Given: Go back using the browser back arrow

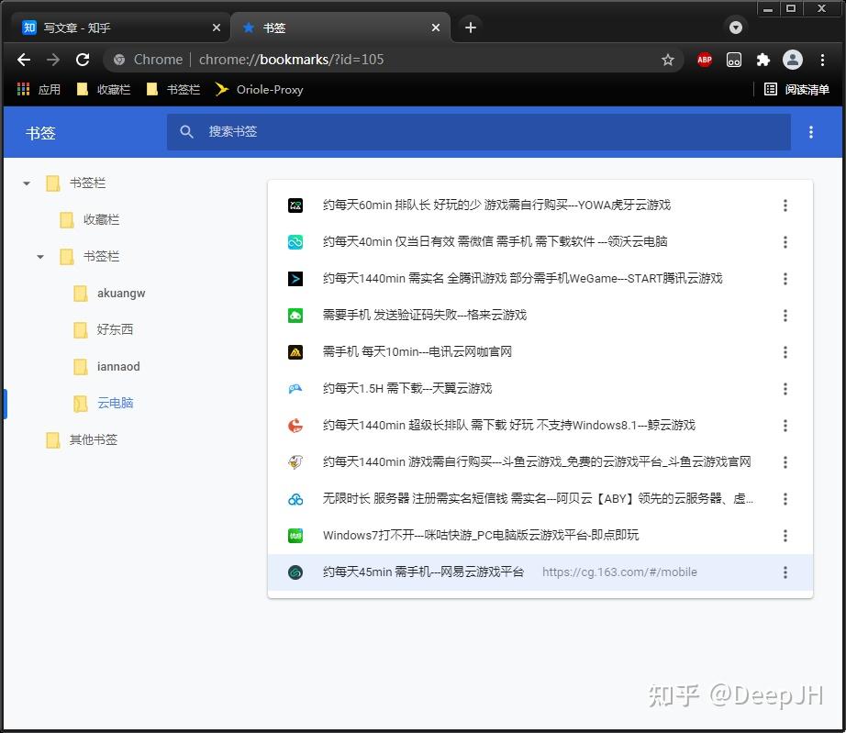Looking at the screenshot, I should tap(24, 60).
